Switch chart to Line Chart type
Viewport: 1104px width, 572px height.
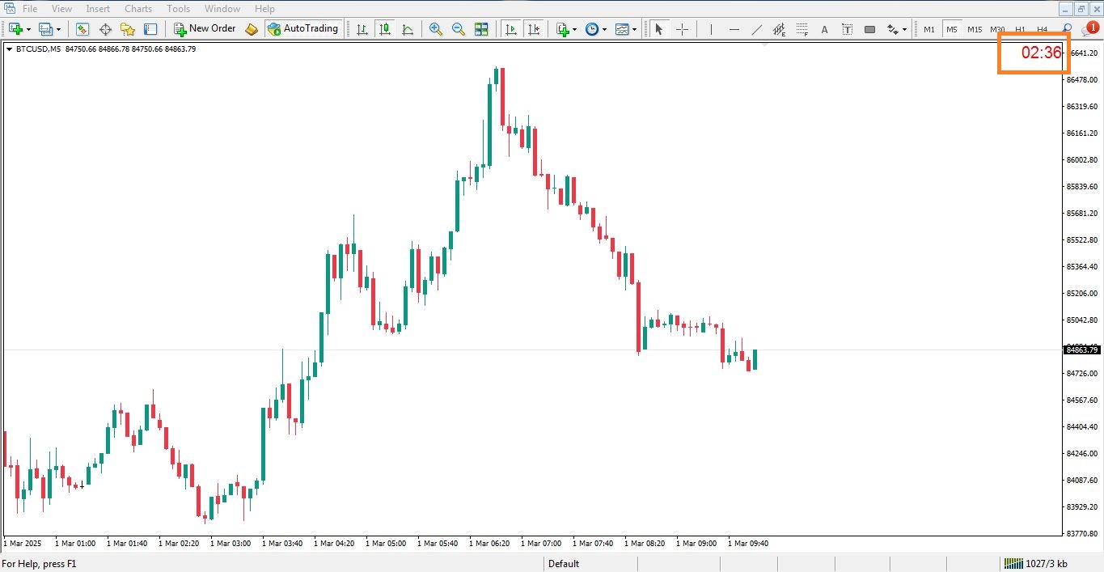[408, 29]
